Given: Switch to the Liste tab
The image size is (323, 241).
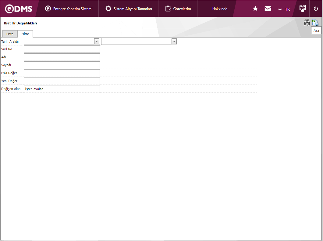Looking at the screenshot, I should [x=10, y=34].
